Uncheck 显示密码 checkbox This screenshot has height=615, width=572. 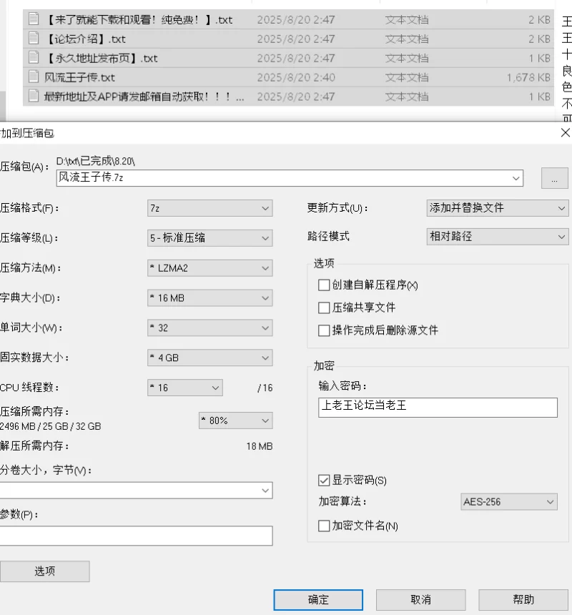(324, 481)
